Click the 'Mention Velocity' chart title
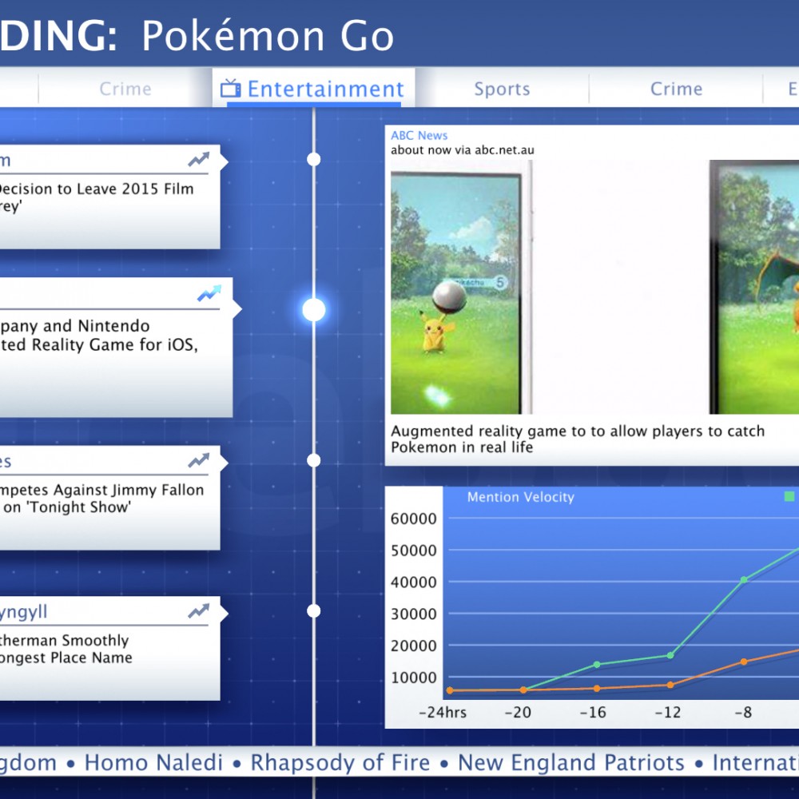Screen dimensions: 799x799 [x=521, y=497]
